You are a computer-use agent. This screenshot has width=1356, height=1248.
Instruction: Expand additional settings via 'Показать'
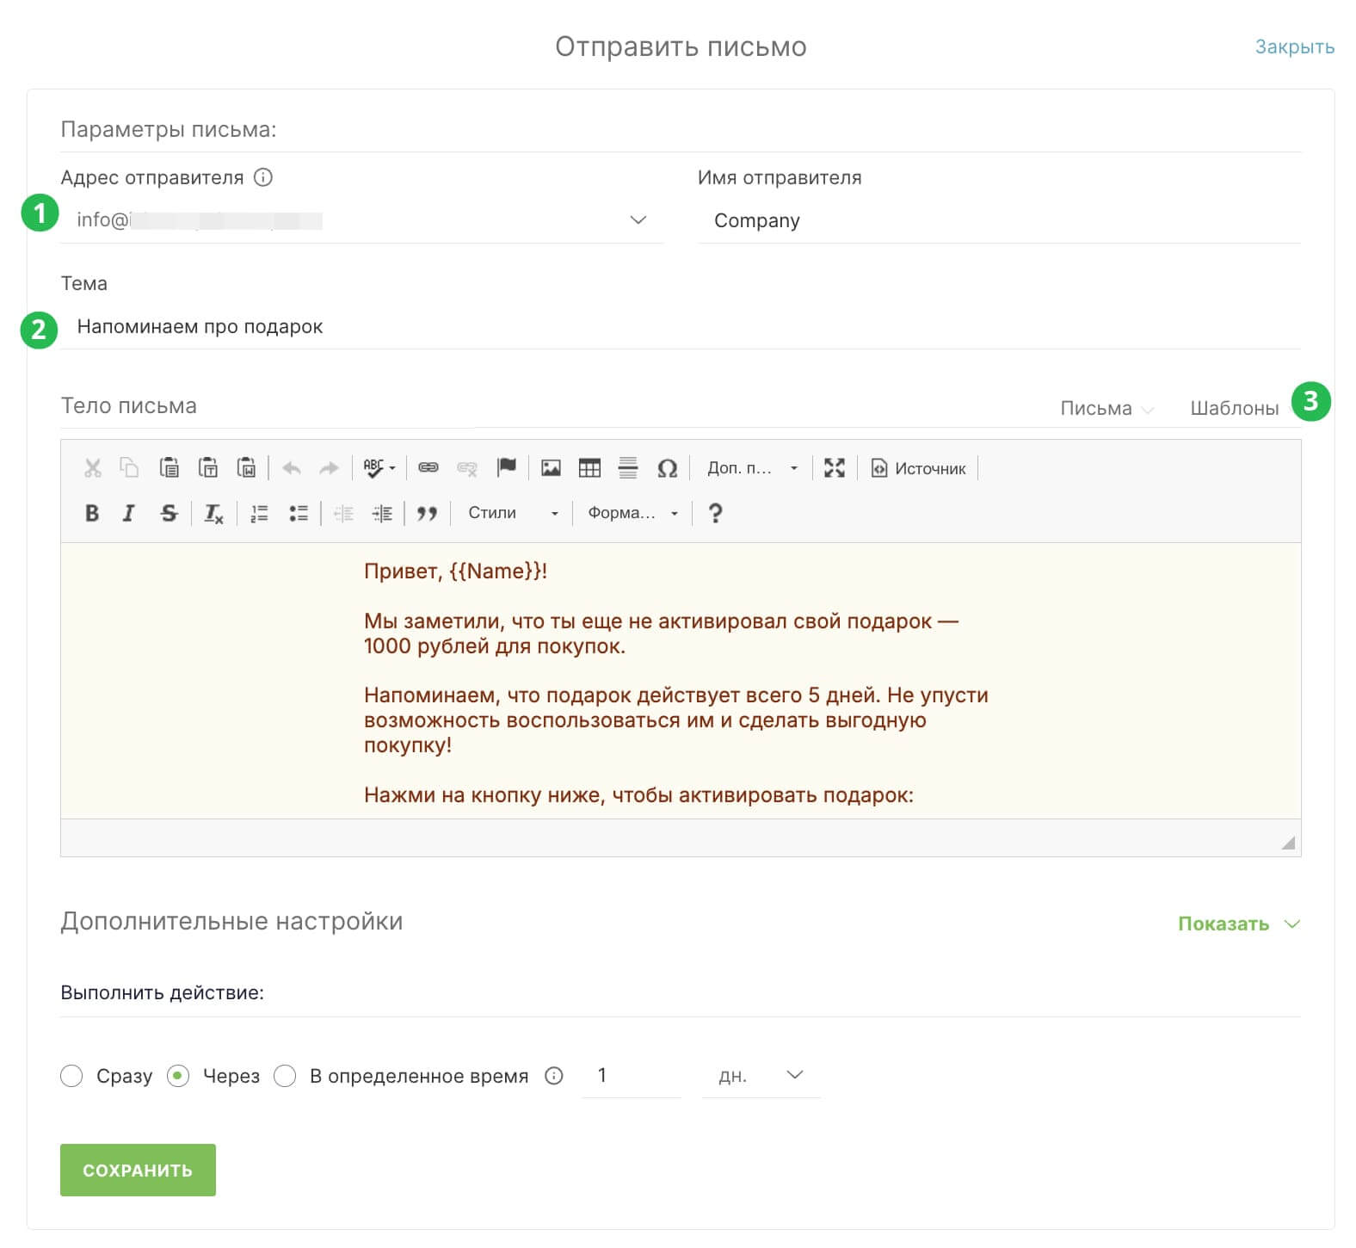pyautogui.click(x=1238, y=924)
